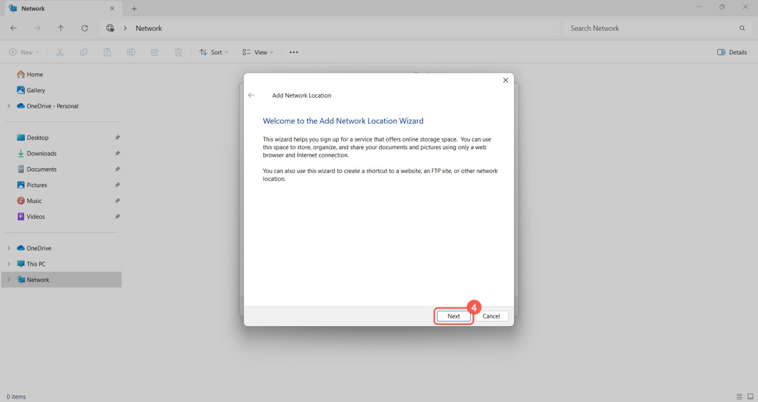Click Next in the Add Network Location wizard

[454, 316]
